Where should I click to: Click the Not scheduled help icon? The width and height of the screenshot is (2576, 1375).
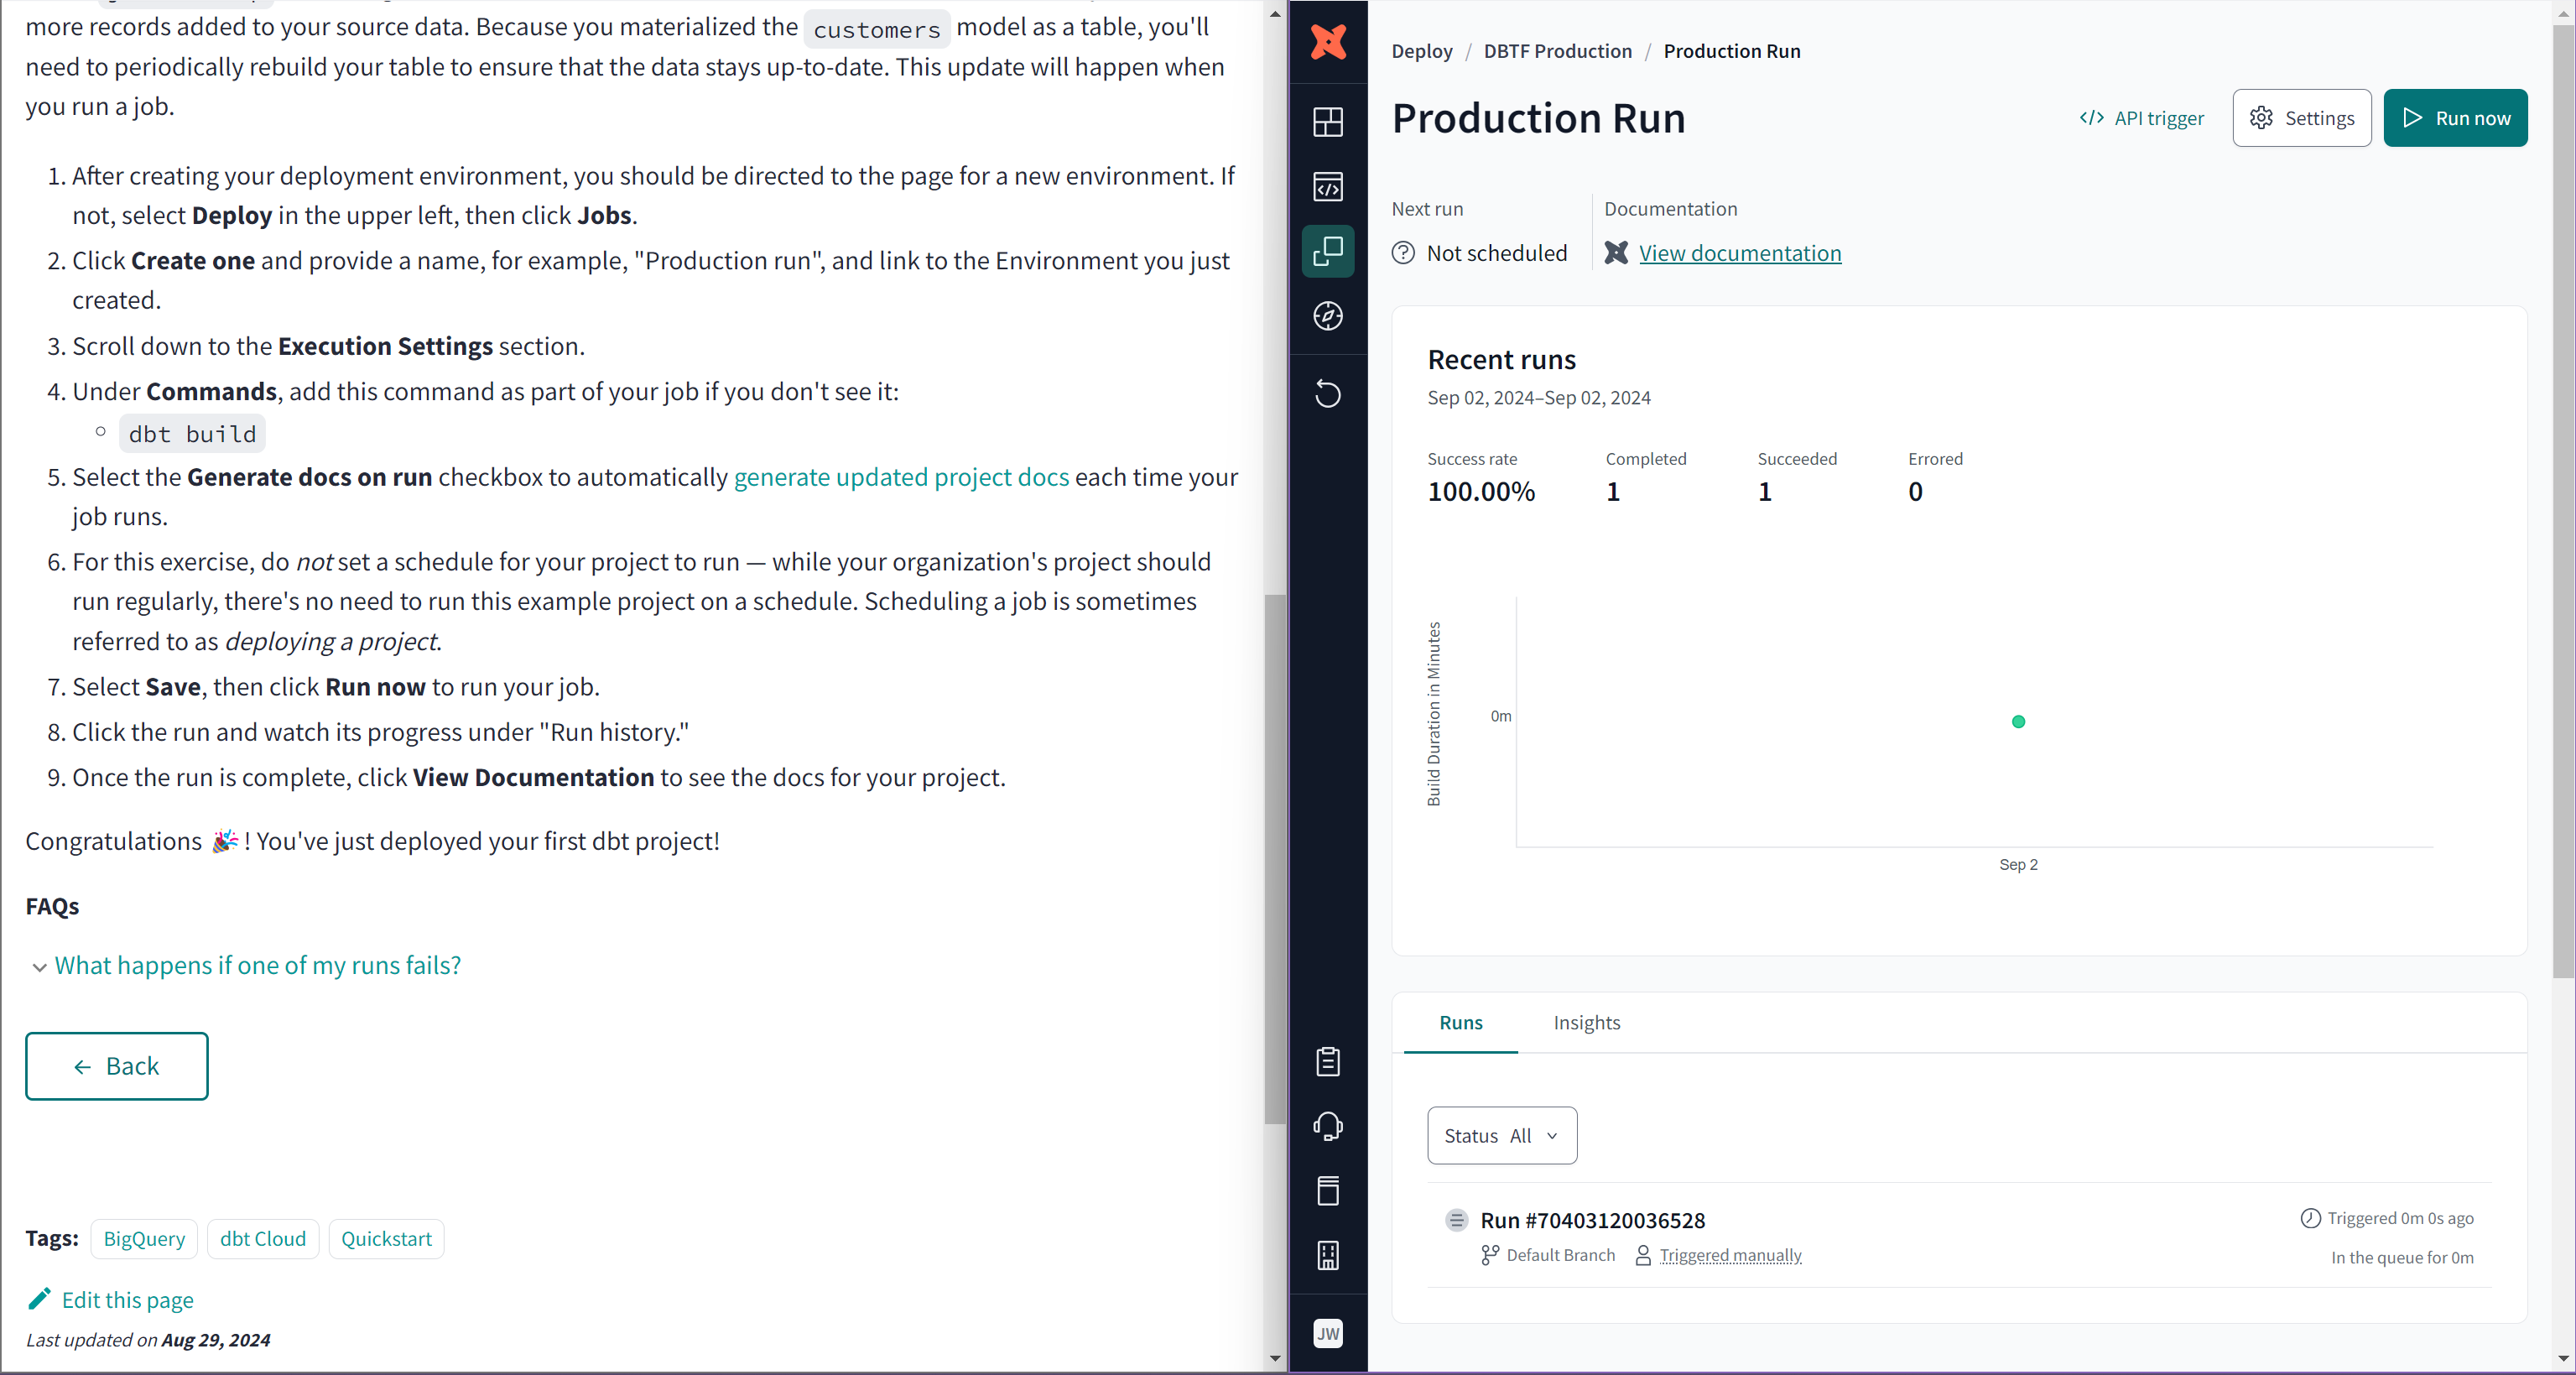1403,253
